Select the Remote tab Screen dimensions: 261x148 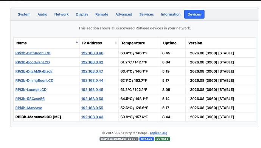102,14
